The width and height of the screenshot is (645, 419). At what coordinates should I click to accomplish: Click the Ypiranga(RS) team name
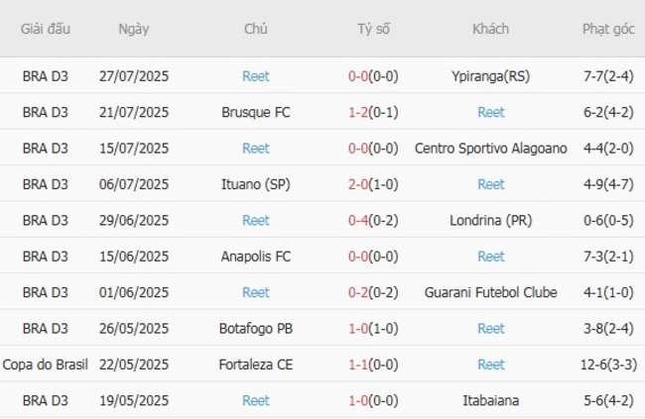pyautogui.click(x=490, y=76)
